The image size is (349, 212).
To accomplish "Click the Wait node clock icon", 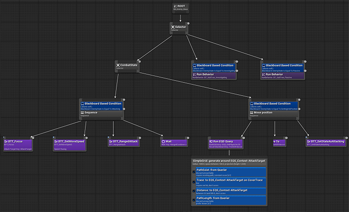I will point(163,141).
